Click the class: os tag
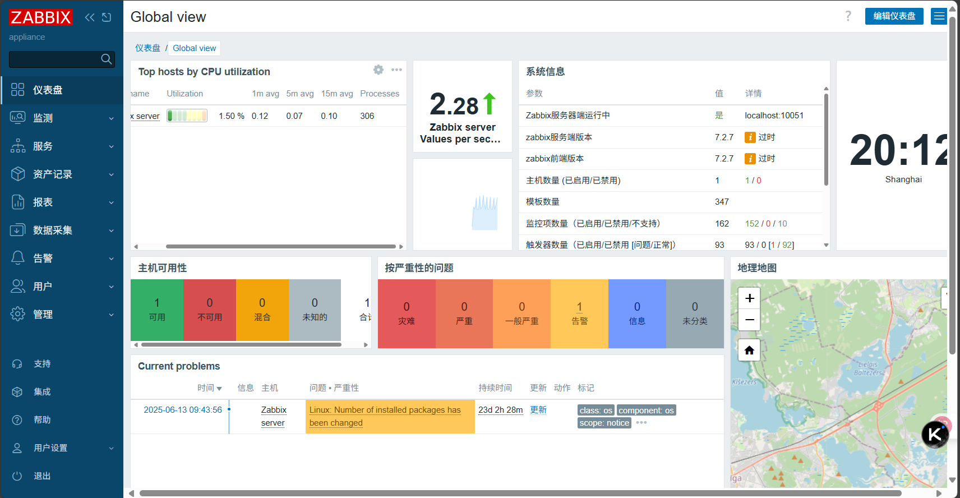 point(596,411)
